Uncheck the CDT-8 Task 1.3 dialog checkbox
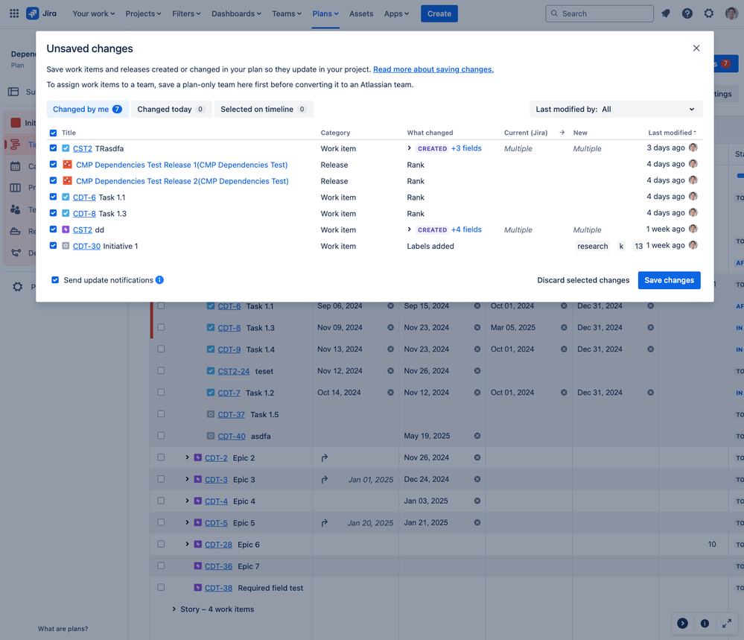 [x=53, y=212]
